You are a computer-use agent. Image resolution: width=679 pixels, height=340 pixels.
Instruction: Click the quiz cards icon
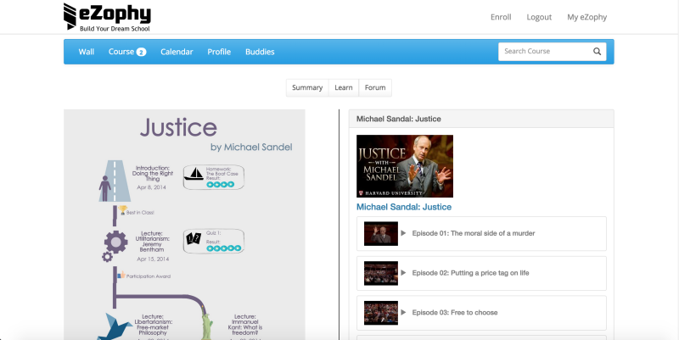tap(194, 238)
